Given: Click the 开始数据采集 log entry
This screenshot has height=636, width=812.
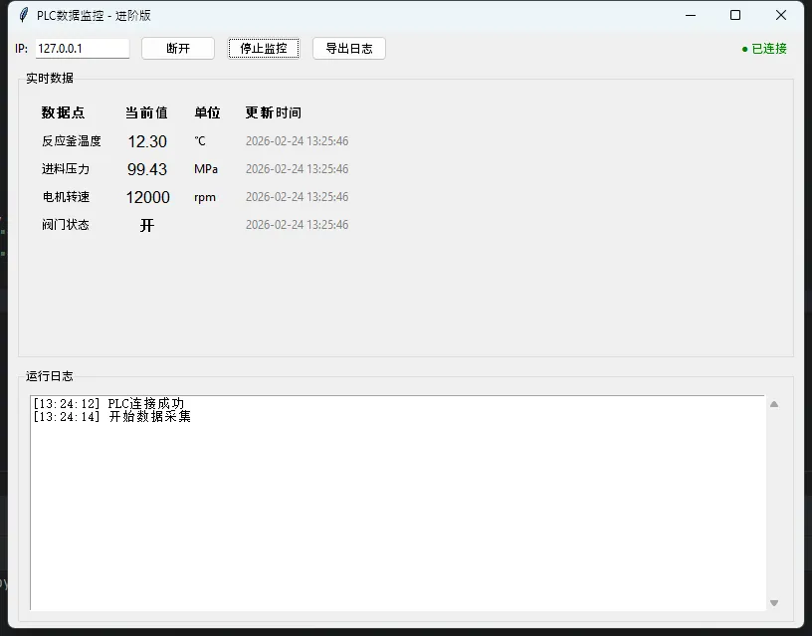Looking at the screenshot, I should point(111,416).
